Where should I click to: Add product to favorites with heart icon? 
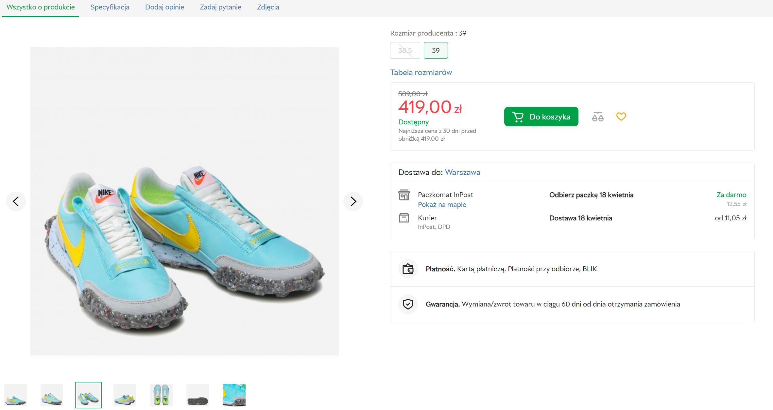click(x=621, y=117)
